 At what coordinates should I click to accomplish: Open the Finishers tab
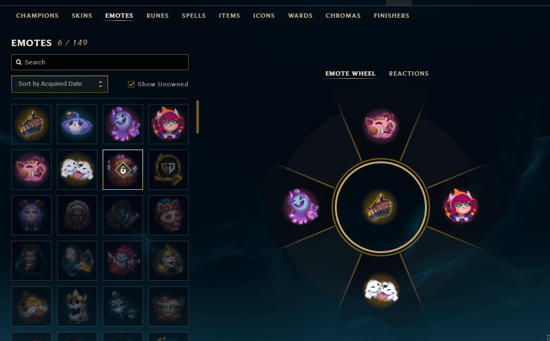391,16
